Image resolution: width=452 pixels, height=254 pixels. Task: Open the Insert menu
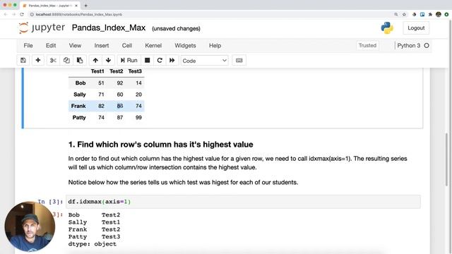102,45
